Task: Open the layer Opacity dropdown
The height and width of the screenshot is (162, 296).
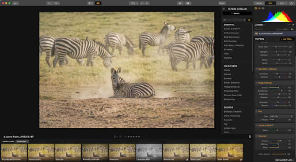Action: 283,29
